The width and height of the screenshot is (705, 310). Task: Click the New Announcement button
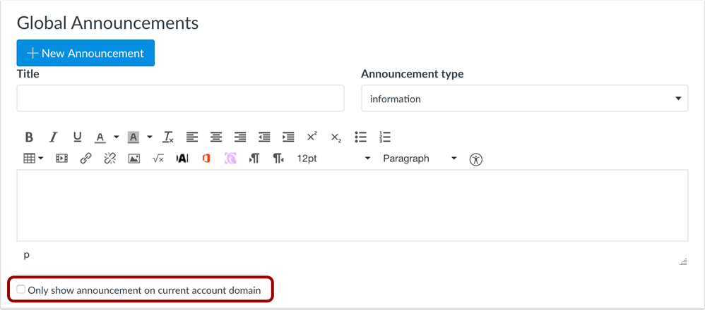85,53
